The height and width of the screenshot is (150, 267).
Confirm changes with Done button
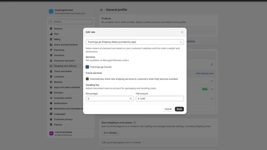(179, 109)
